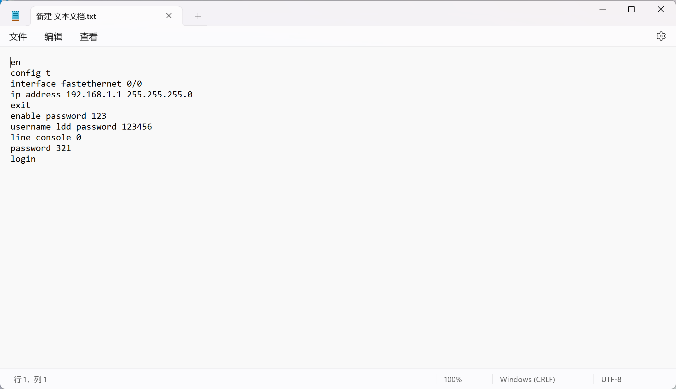Open the 编辑 menu
This screenshot has width=676, height=389.
[53, 37]
